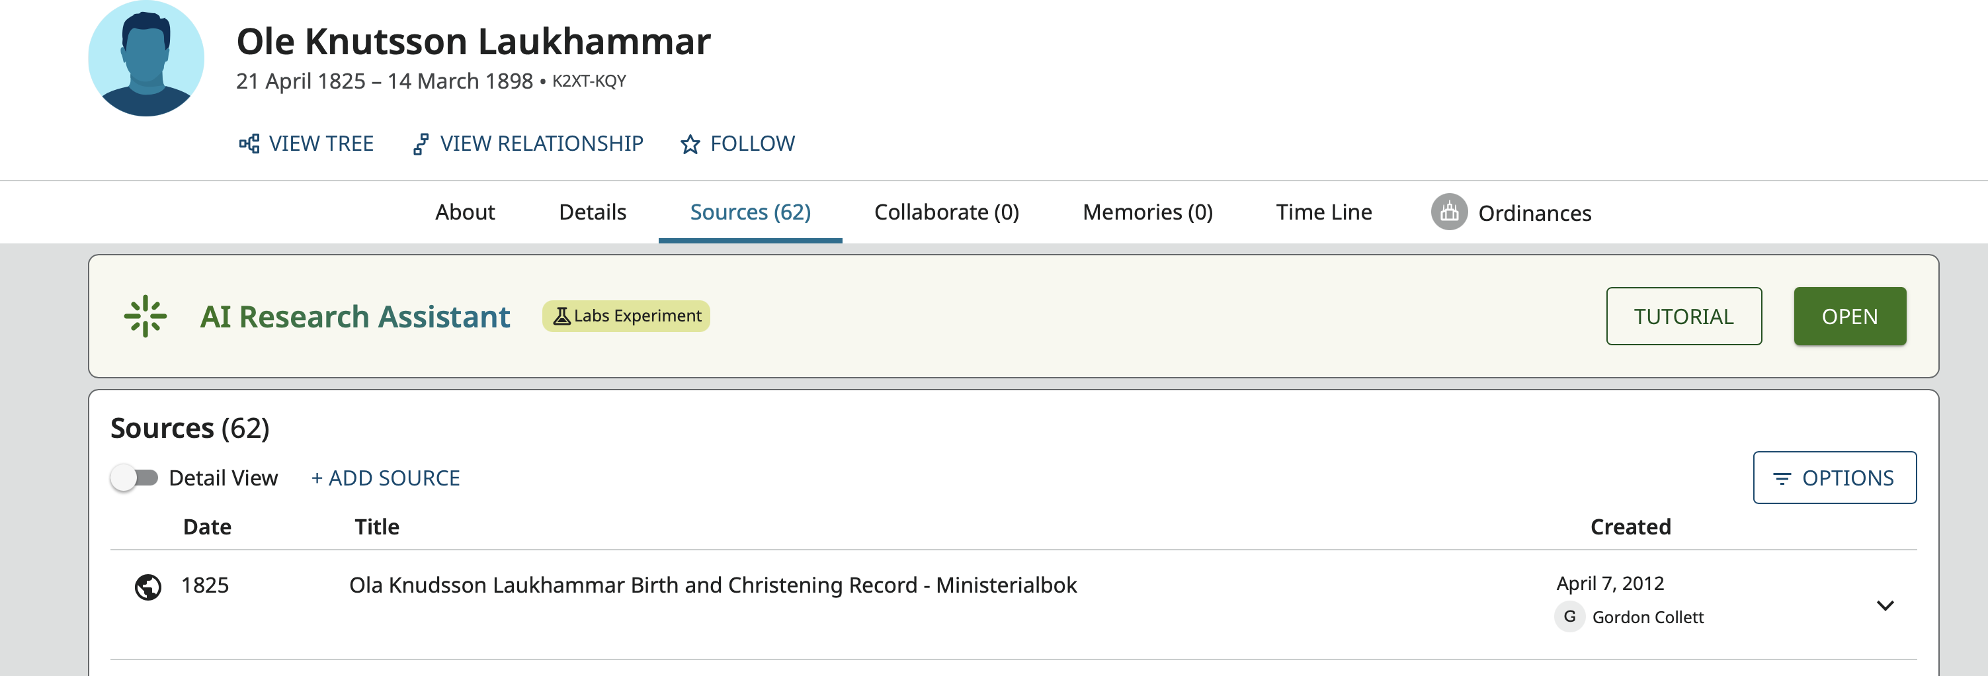Switch to the About tab
The height and width of the screenshot is (676, 1988).
pos(464,212)
